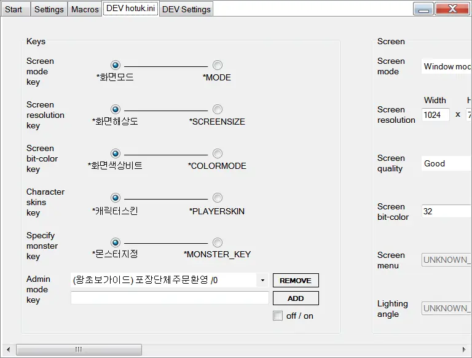Open the DEV Settings tab

[186, 9]
